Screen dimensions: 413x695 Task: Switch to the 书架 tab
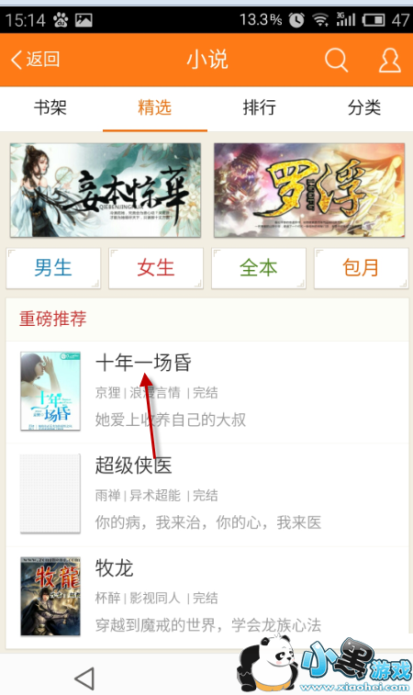50,107
